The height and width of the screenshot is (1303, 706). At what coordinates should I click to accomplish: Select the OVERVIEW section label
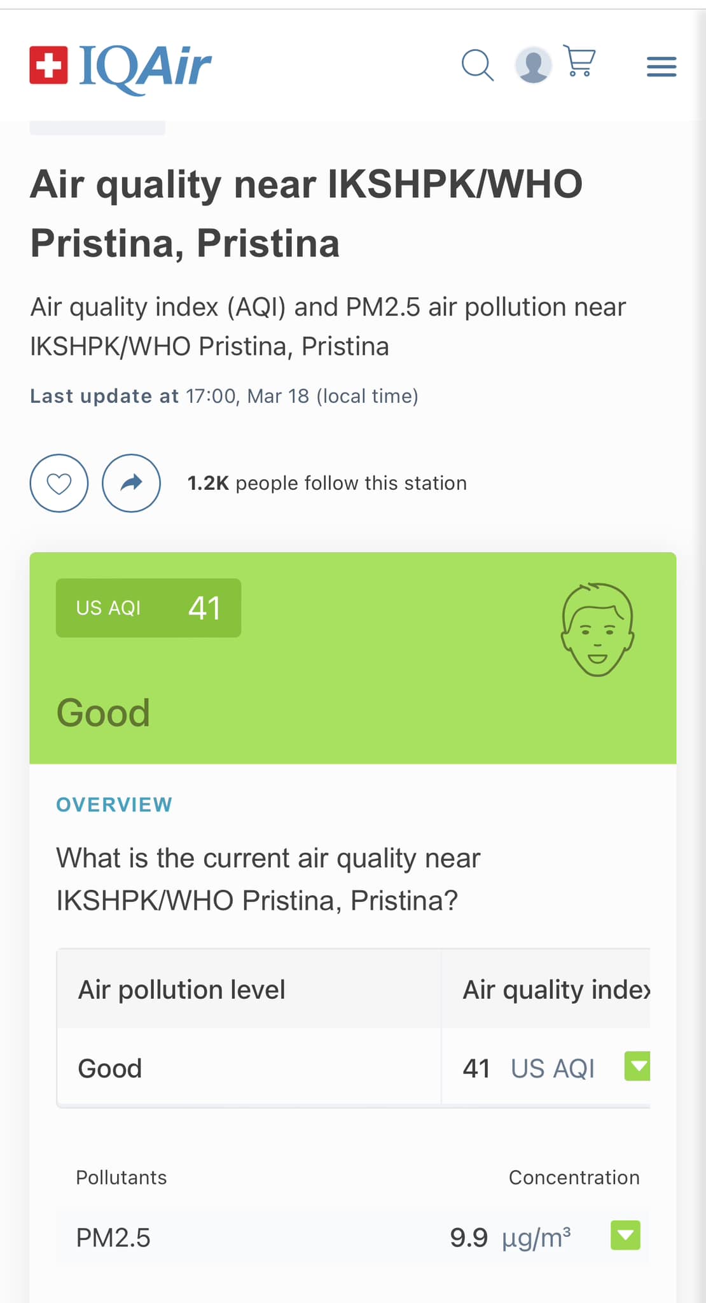114,805
